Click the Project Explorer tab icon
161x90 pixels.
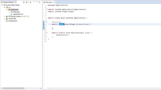[2, 2]
